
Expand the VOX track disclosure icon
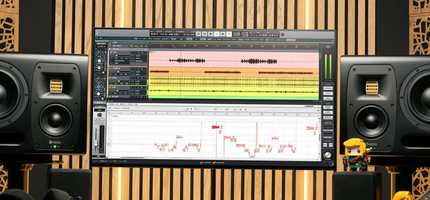110,52
